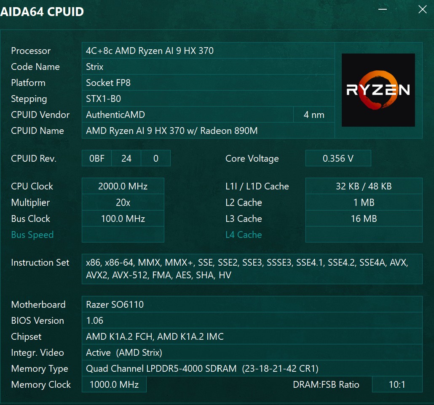This screenshot has height=405, width=434.
Task: Click the empty Bus Speed value field
Action: tap(123, 234)
